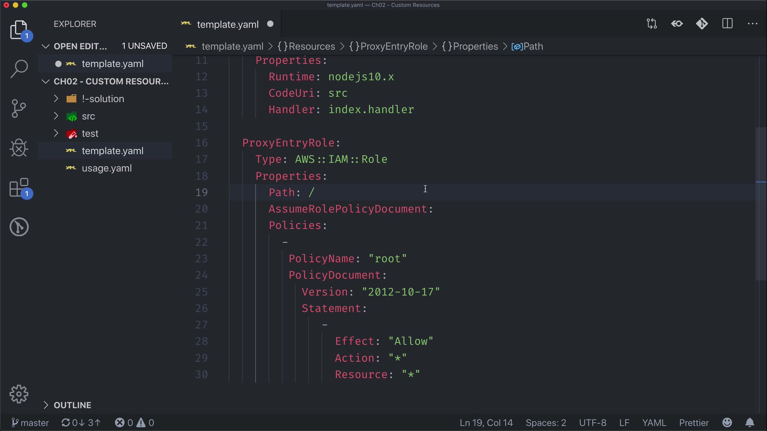Image resolution: width=767 pixels, height=431 pixels.
Task: Expand the !-solution folder
Action: 103,99
